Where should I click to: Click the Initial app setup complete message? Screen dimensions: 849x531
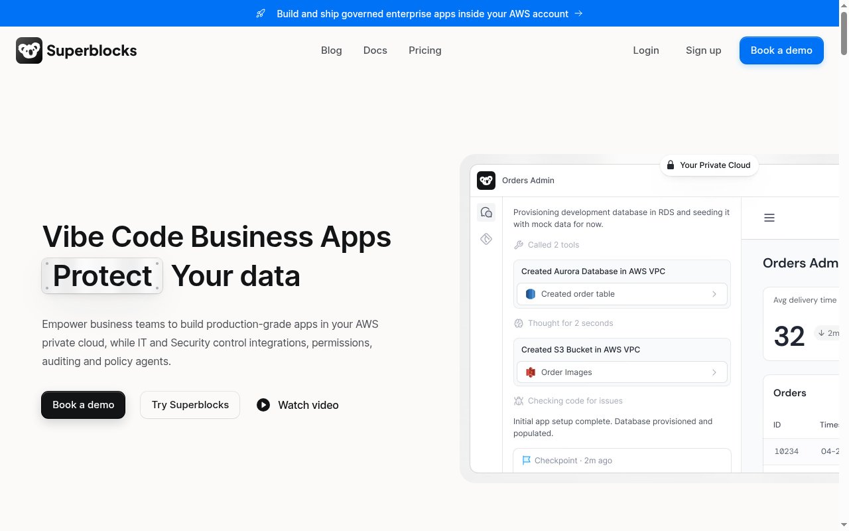(x=613, y=427)
